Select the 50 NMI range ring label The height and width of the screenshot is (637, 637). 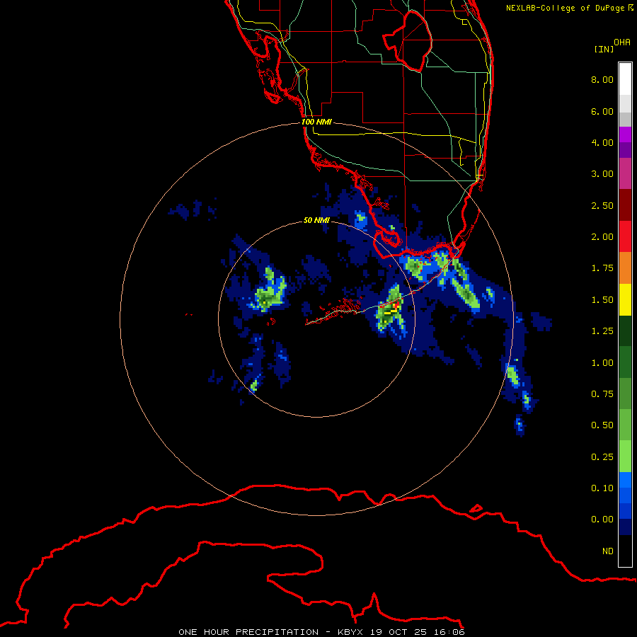(316, 220)
